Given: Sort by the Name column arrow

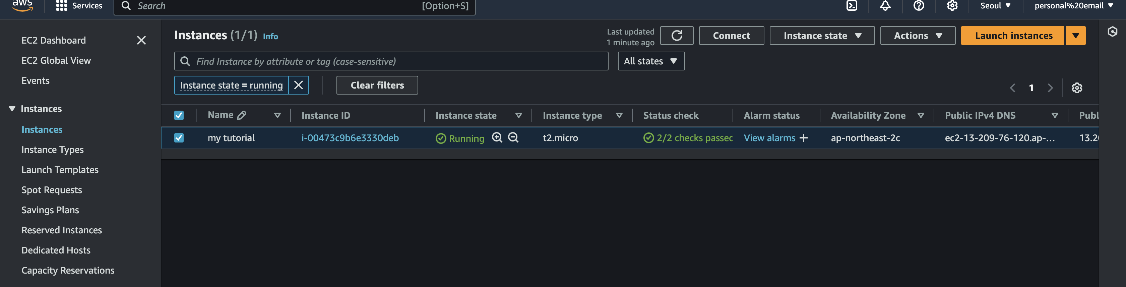Looking at the screenshot, I should 277,115.
